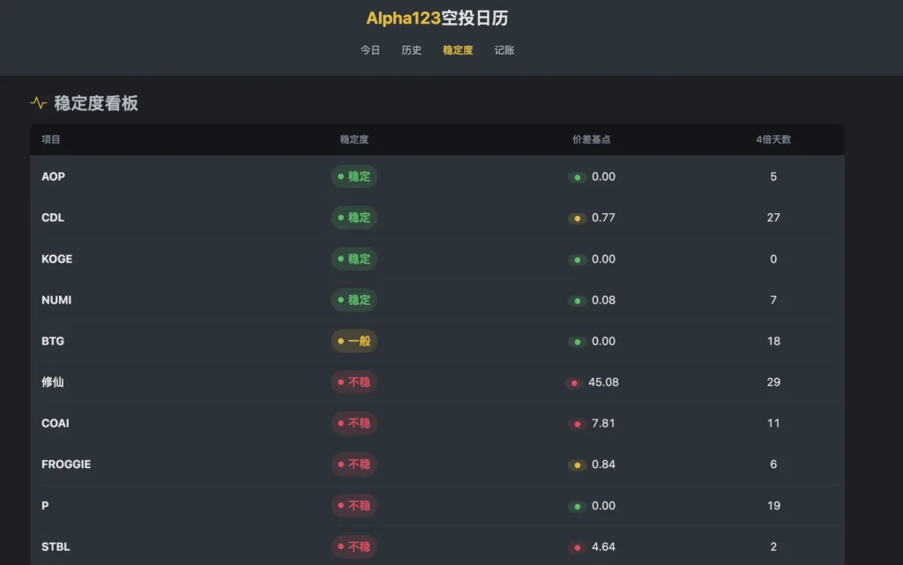The width and height of the screenshot is (903, 565).
Task: Toggle the 一般 status badge for BTG
Action: (354, 341)
